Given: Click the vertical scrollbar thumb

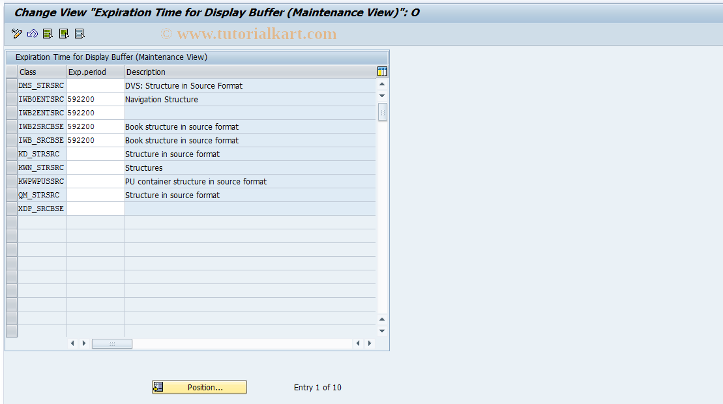Looking at the screenshot, I should tap(382, 112).
